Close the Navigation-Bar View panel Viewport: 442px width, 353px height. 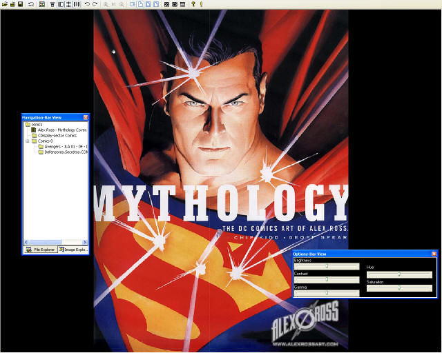pyautogui.click(x=86, y=117)
